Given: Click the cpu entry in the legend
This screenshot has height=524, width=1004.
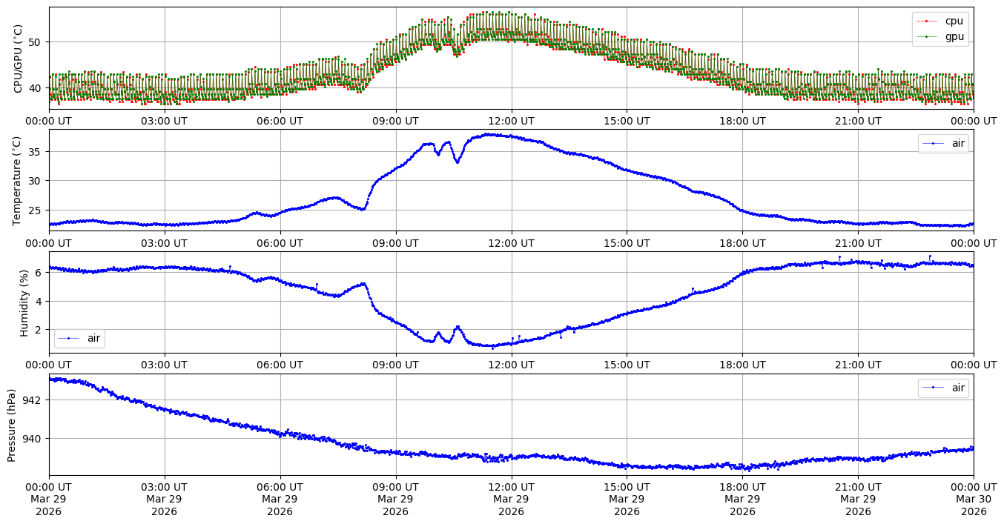Looking at the screenshot, I should tap(954, 21).
